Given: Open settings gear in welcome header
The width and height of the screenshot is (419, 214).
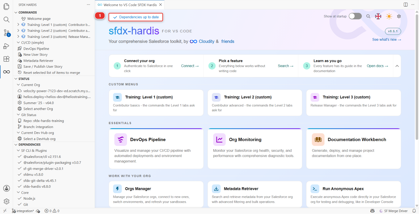Looking at the screenshot, I should click(399, 16).
